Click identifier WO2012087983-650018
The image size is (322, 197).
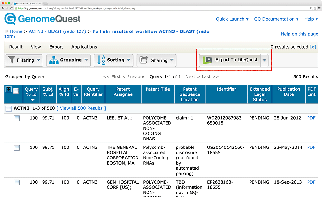[225, 121]
